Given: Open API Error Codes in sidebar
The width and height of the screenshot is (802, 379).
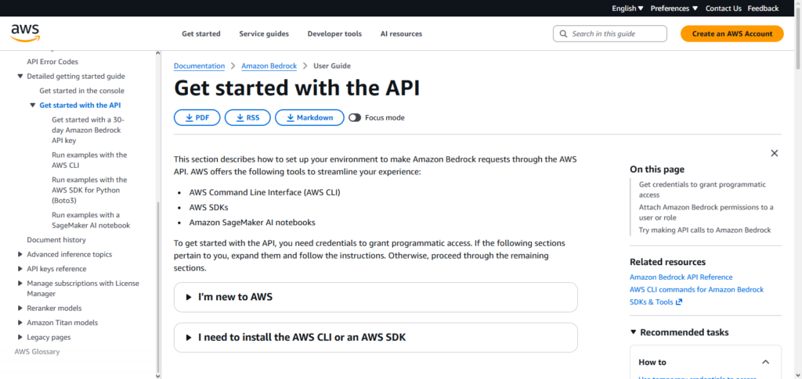Looking at the screenshot, I should [52, 62].
